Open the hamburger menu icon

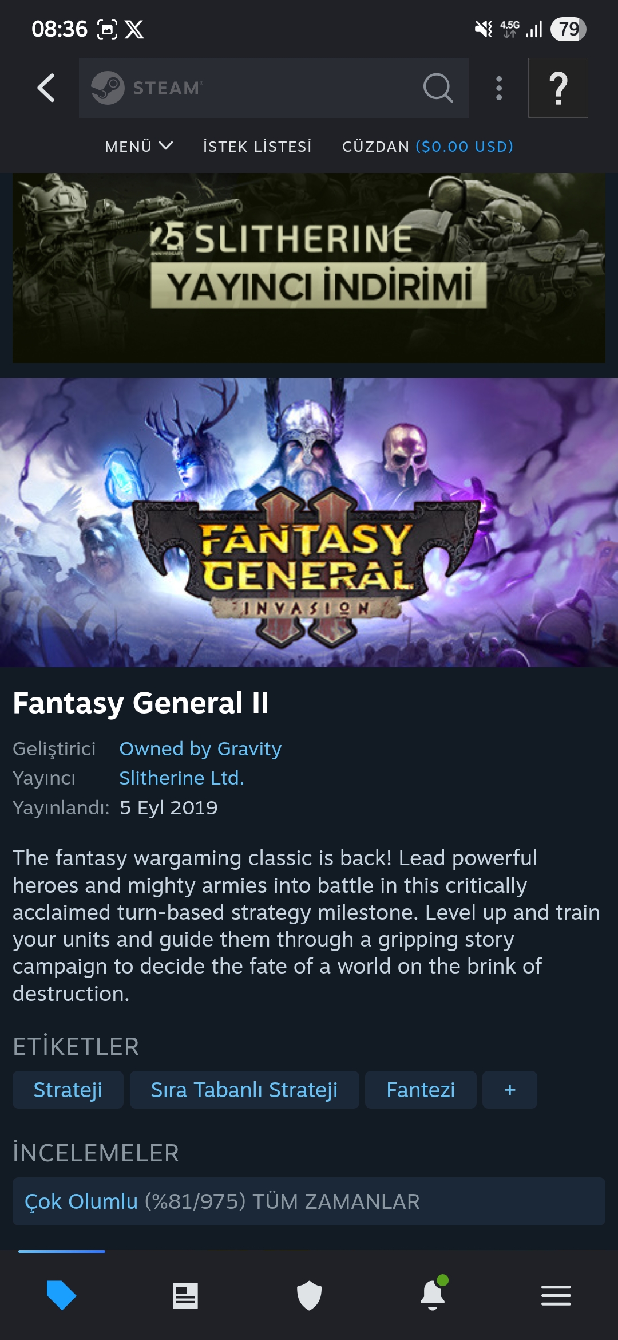click(556, 1295)
